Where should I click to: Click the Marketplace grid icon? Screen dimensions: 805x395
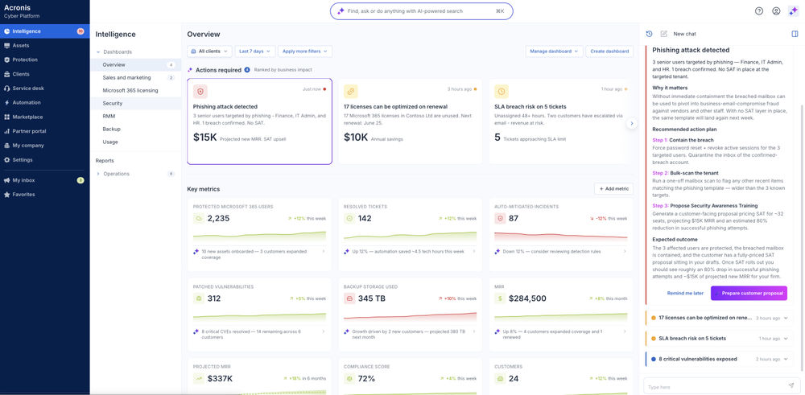click(x=6, y=117)
